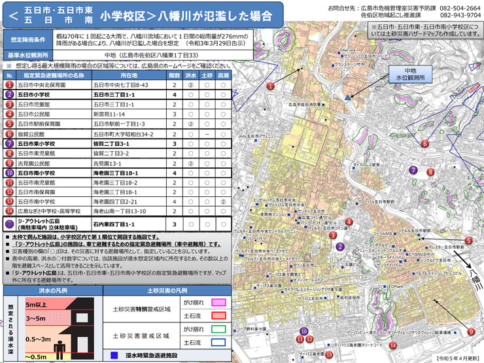Click red marker 4 on the map
Screen dimensions: 484x363
pyautogui.click(x=349, y=222)
